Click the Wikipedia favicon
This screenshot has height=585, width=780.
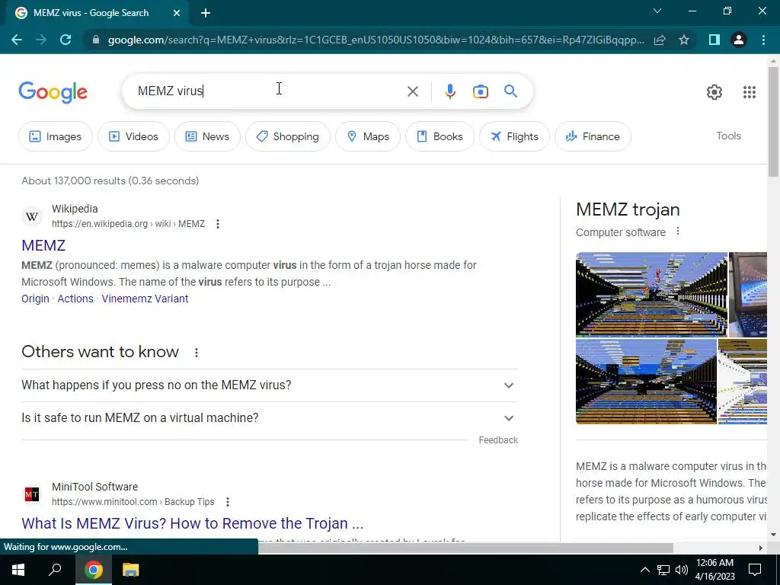click(x=32, y=216)
